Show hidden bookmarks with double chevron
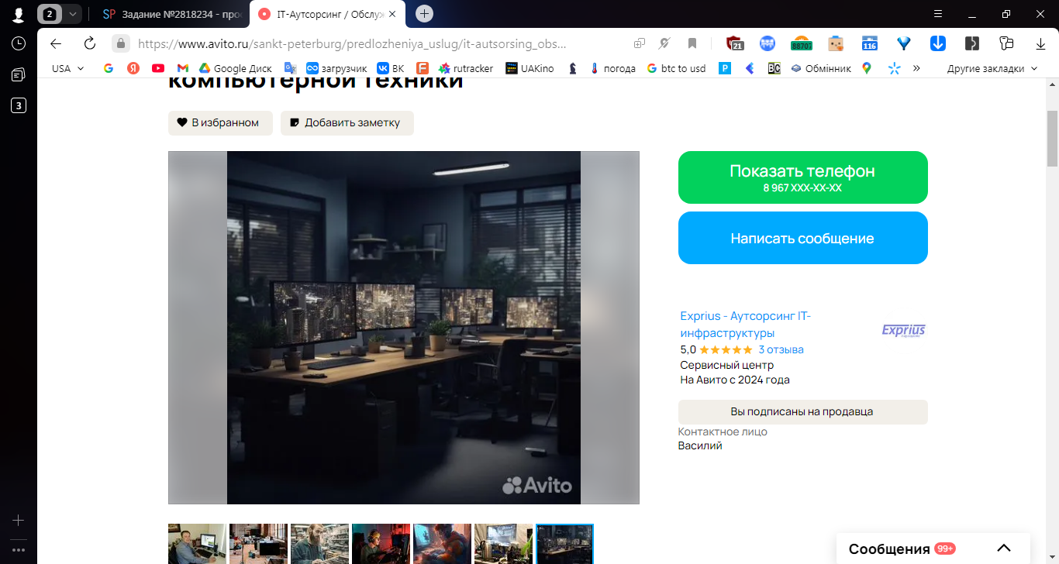This screenshot has height=564, width=1059. pyautogui.click(x=916, y=68)
